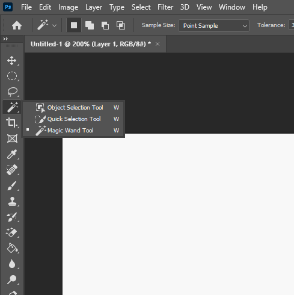Click the Magic Wand tool in toolbar
Viewport: 294px width, 295px height.
pos(12,107)
